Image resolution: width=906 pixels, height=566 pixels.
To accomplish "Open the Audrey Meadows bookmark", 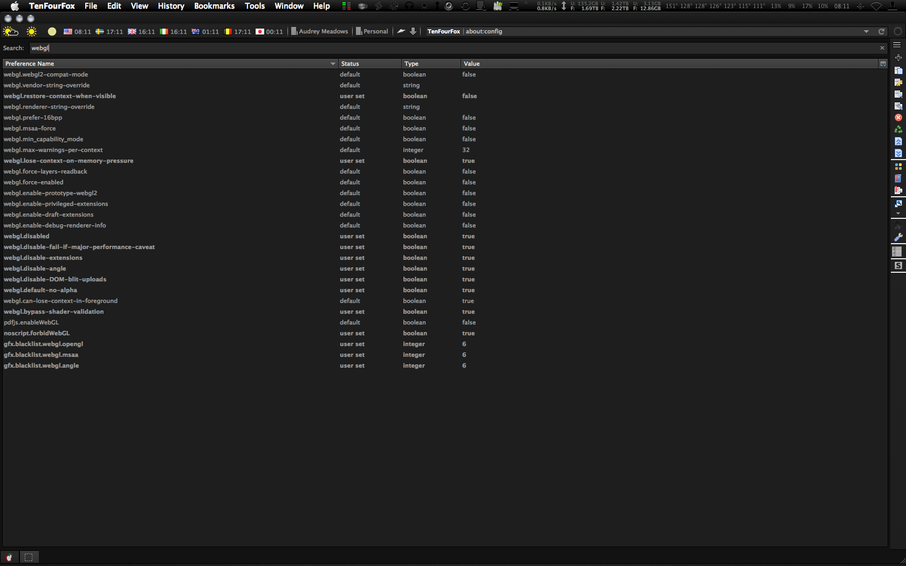I will click(319, 32).
